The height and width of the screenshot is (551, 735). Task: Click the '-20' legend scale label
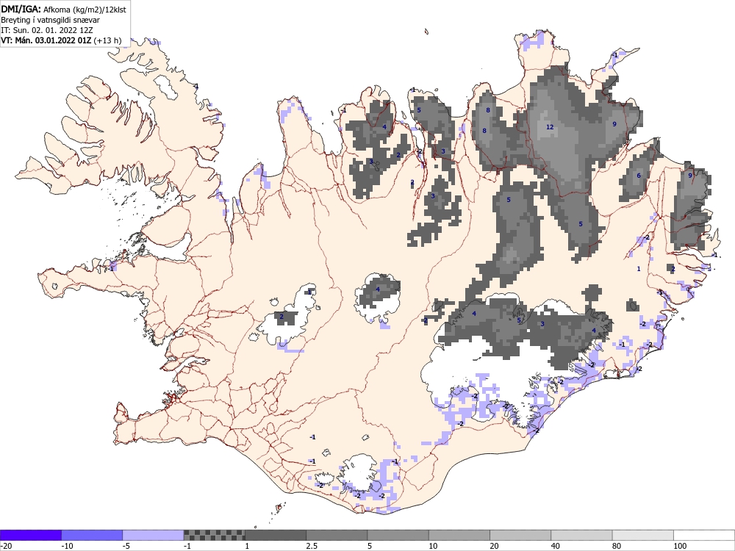pos(6,546)
